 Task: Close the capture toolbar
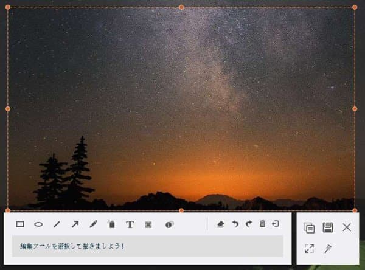(347, 227)
